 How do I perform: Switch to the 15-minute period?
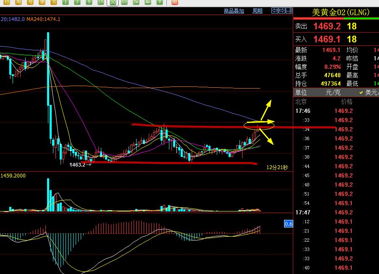pos(101,2)
